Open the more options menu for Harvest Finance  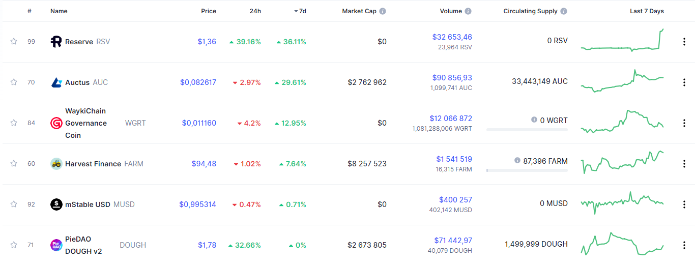pyautogui.click(x=684, y=164)
